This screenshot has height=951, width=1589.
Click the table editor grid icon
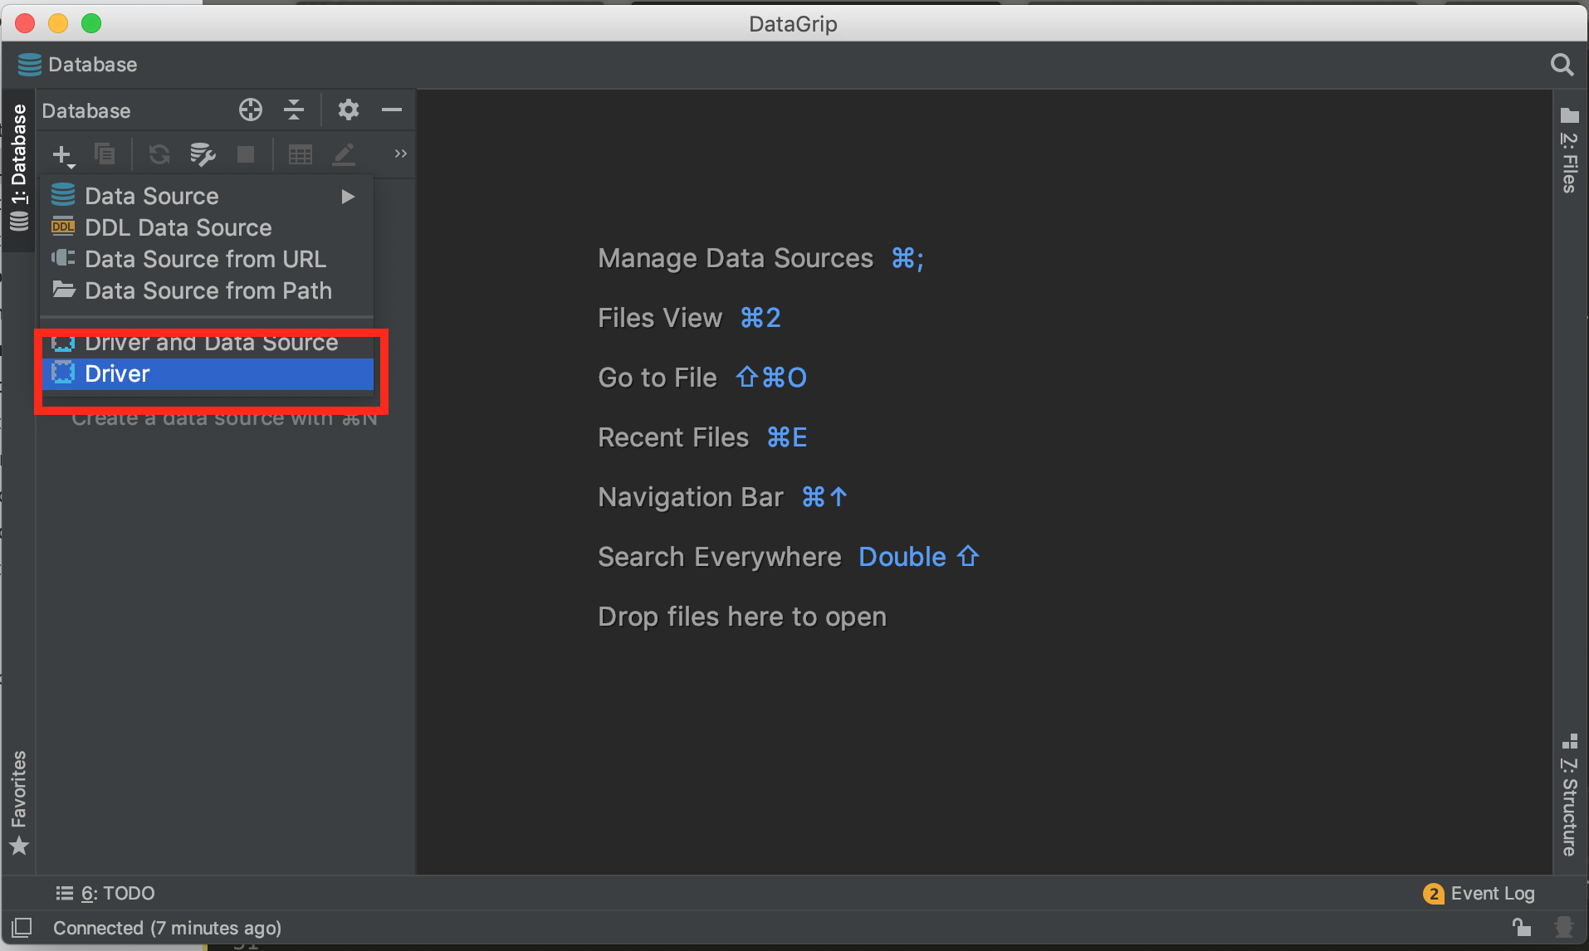click(x=300, y=154)
